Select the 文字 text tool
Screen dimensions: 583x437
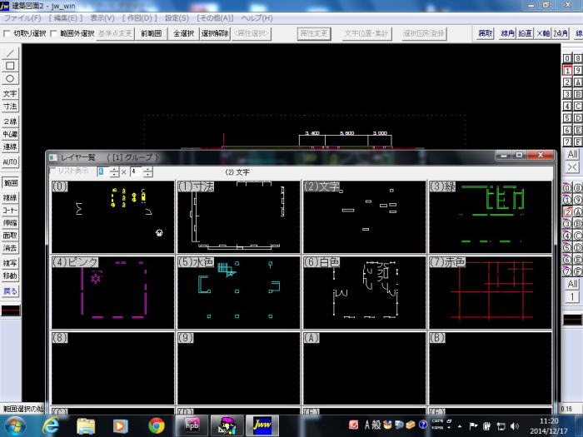click(10, 93)
